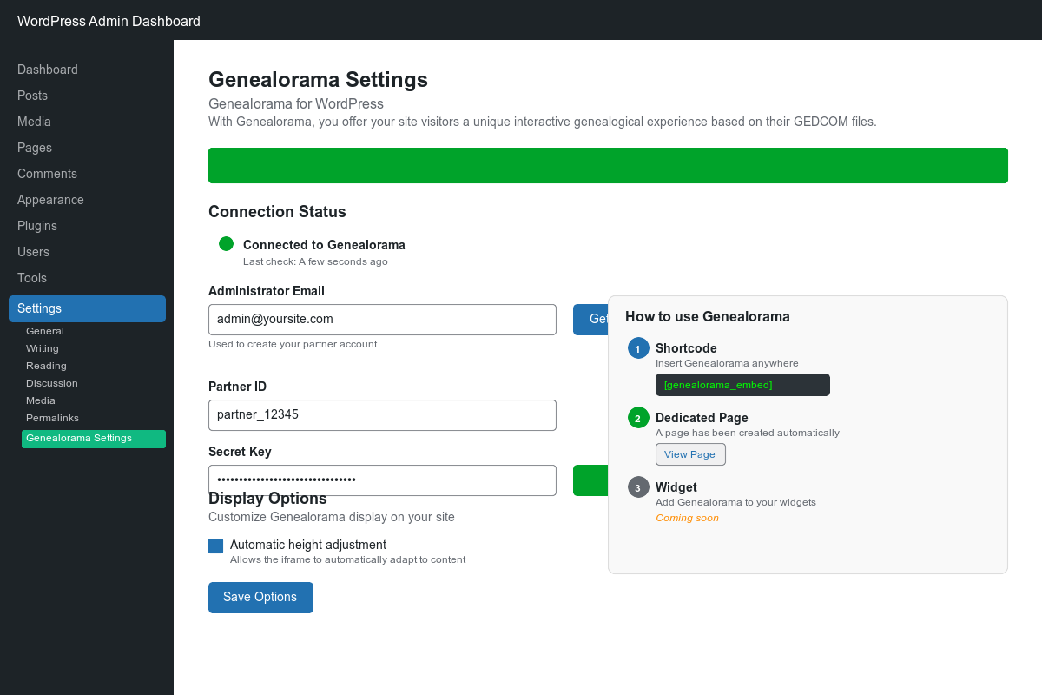Open the Appearance menu item
The height and width of the screenshot is (695, 1042).
coord(50,200)
